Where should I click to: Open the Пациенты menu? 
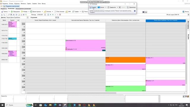5,4
